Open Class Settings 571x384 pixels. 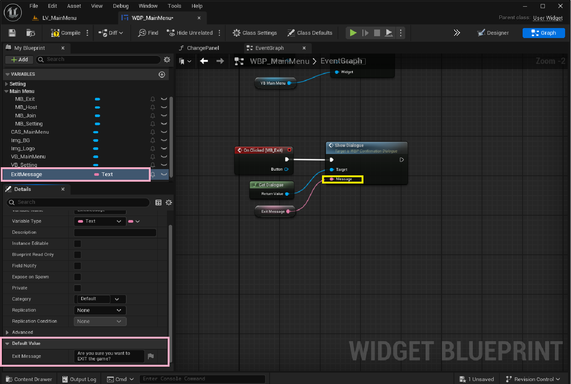(255, 33)
